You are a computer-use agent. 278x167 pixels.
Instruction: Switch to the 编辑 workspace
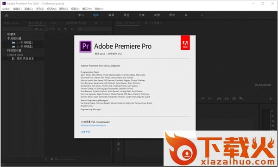[111, 15]
